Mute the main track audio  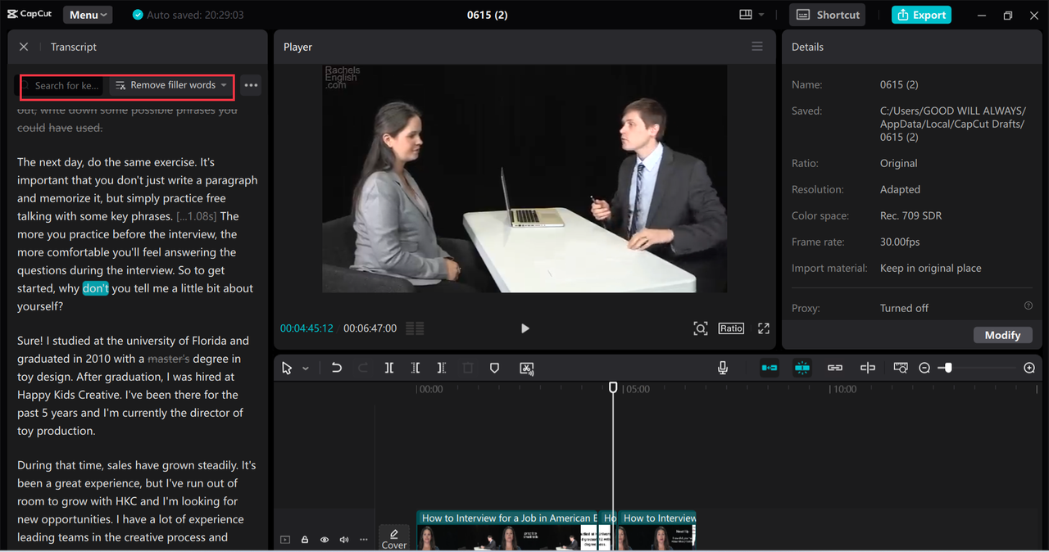[344, 540]
